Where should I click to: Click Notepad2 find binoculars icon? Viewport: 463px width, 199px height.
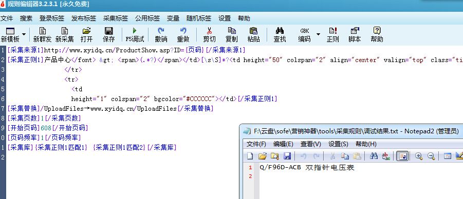click(374, 156)
